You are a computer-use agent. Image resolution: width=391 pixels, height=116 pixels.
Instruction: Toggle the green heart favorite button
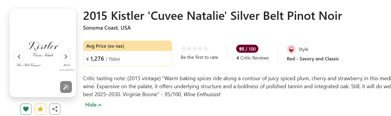(26, 109)
